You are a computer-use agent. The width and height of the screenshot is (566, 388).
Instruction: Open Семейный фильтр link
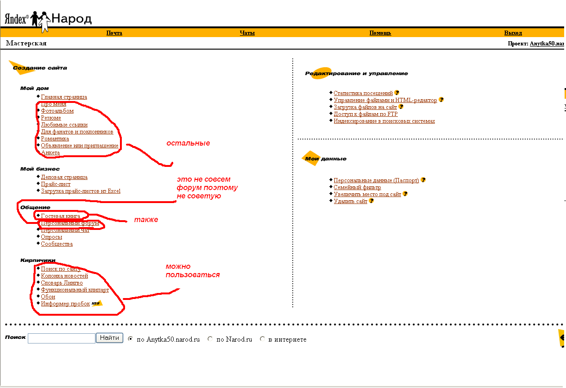pos(358,187)
